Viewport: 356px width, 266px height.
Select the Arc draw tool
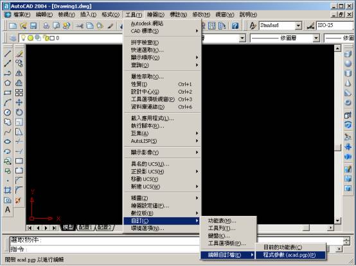click(8, 103)
